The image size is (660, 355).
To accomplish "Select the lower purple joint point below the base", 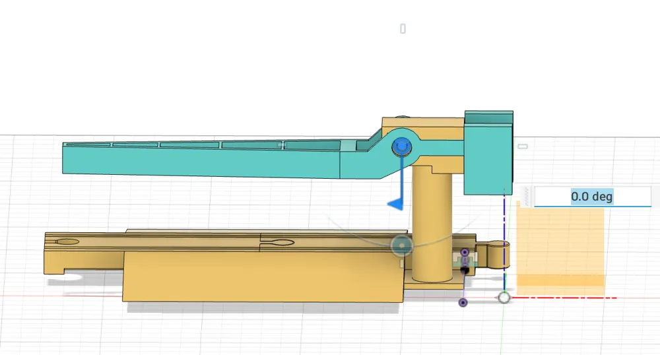I will (463, 302).
